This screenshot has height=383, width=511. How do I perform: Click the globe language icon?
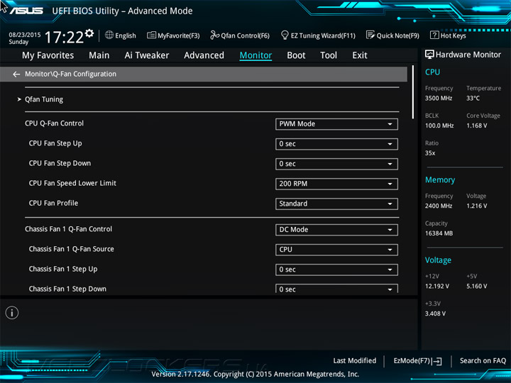[109, 35]
